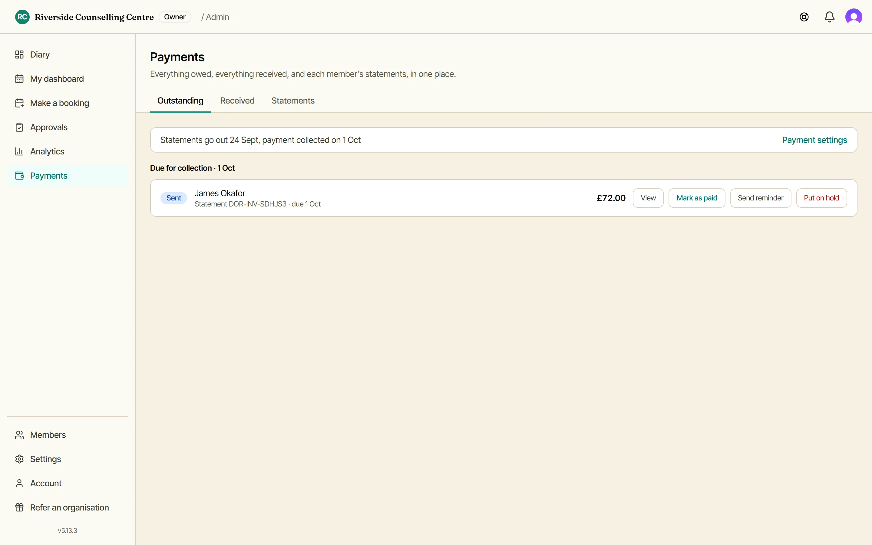Switch to the Outstanding tab
Screen dimensions: 872x545
(x=180, y=101)
